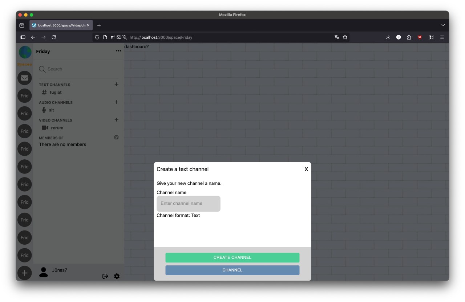The height and width of the screenshot is (302, 465).
Task: Bookmark this page with star icon
Action: [x=345, y=37]
